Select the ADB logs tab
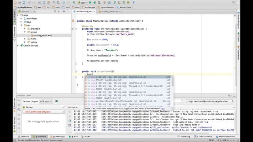This screenshot has width=253, height=142. [45, 101]
